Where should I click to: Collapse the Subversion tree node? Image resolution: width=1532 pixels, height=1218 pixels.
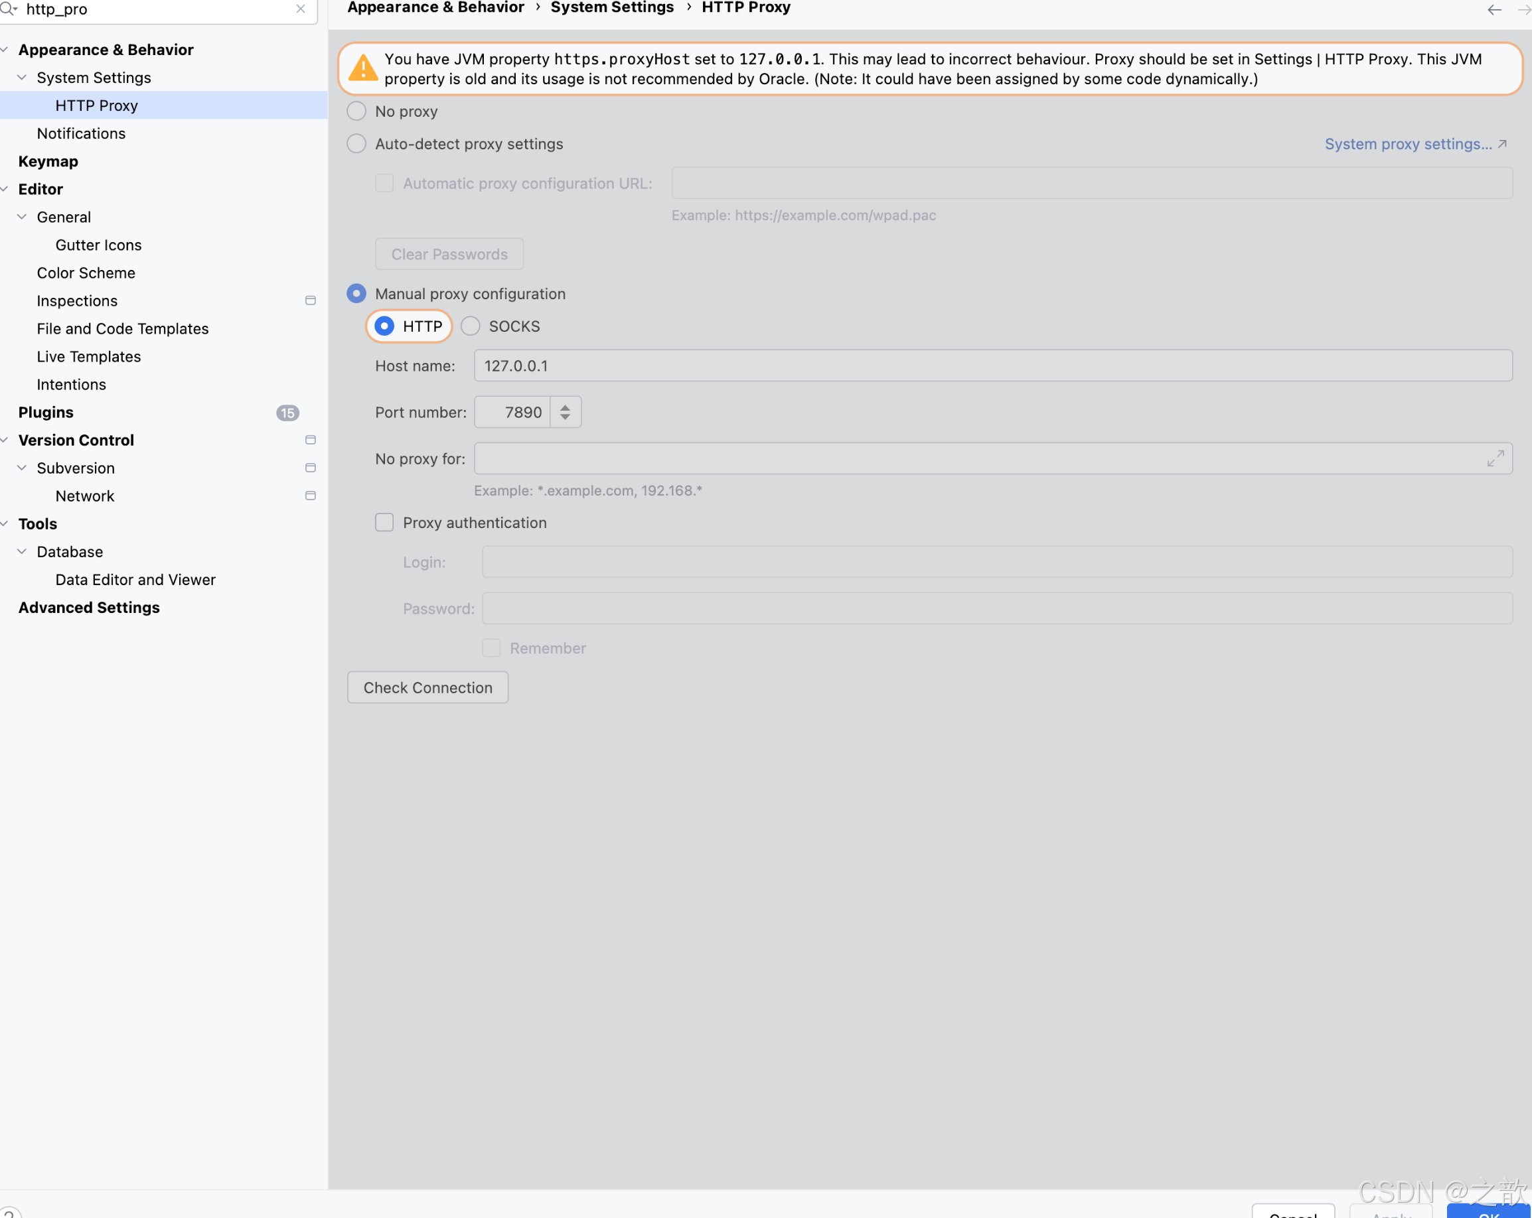(x=22, y=468)
